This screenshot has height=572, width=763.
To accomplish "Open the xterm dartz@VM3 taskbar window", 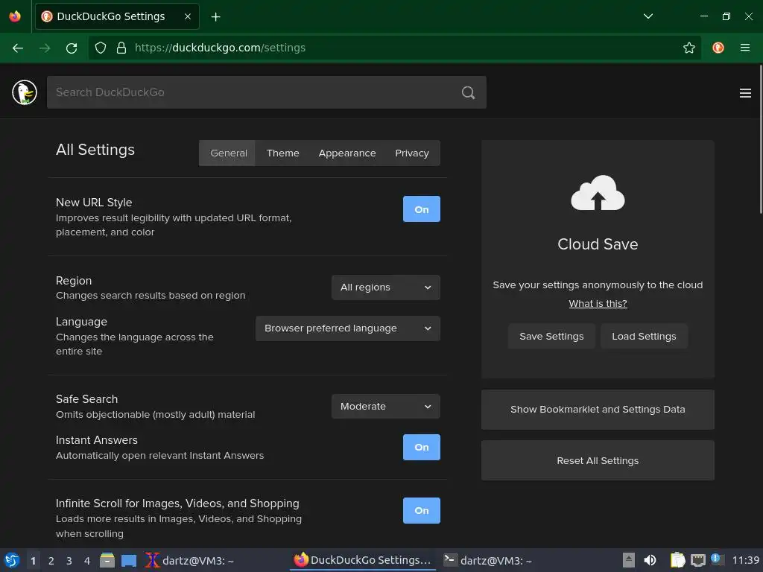I will (190, 560).
